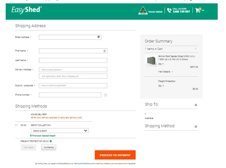Open the 'Select a depot' dropdown
Image resolution: width=226 pixels, height=168 pixels.
point(60,131)
